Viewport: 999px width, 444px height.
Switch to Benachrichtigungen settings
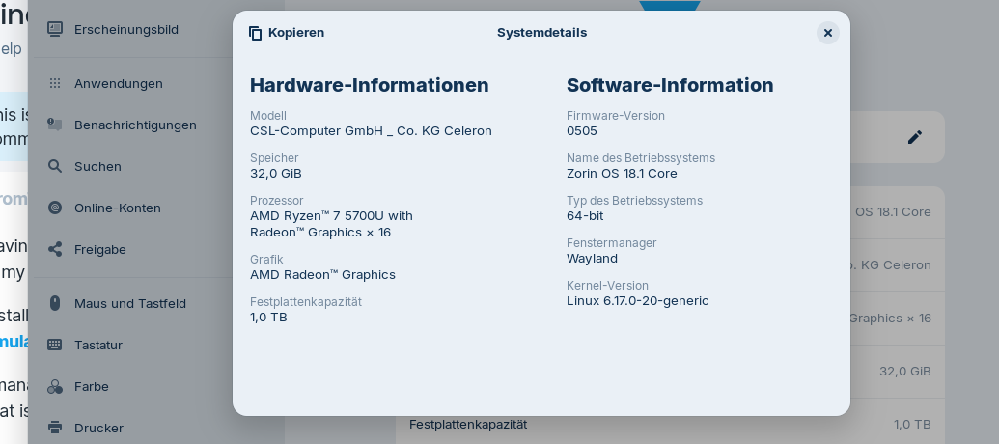click(x=135, y=125)
